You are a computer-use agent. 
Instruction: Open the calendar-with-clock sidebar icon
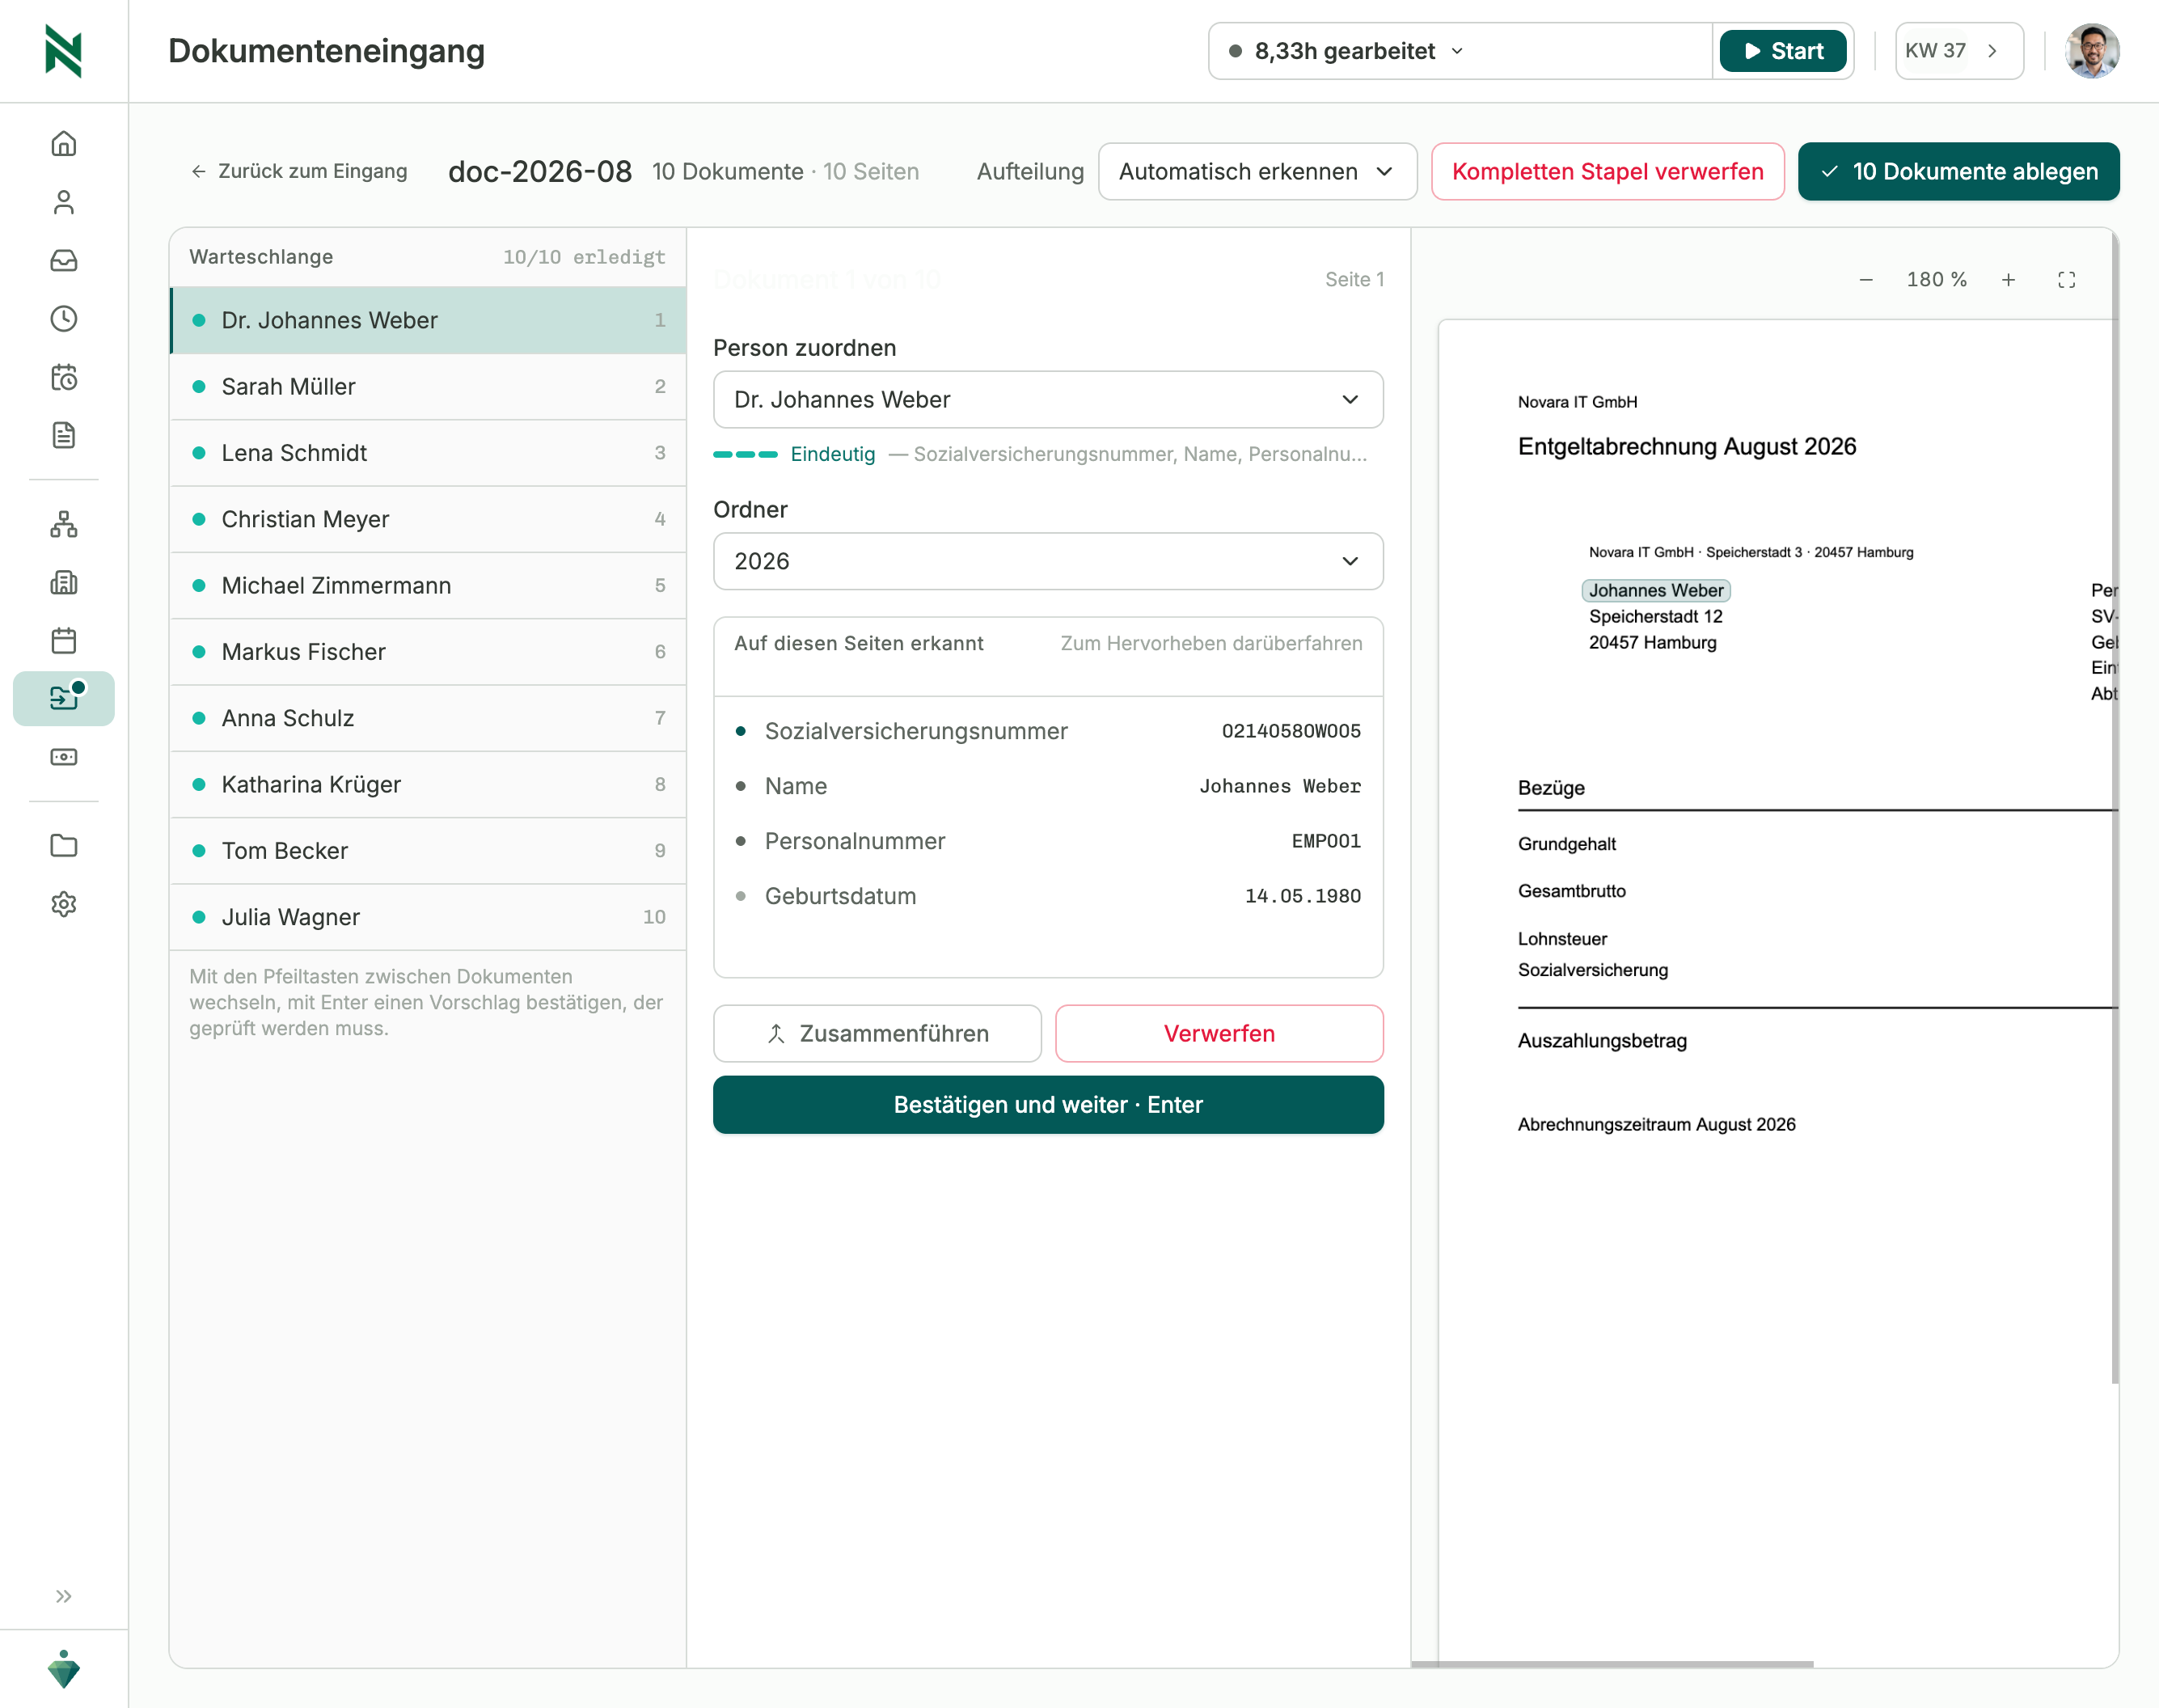coord(64,377)
